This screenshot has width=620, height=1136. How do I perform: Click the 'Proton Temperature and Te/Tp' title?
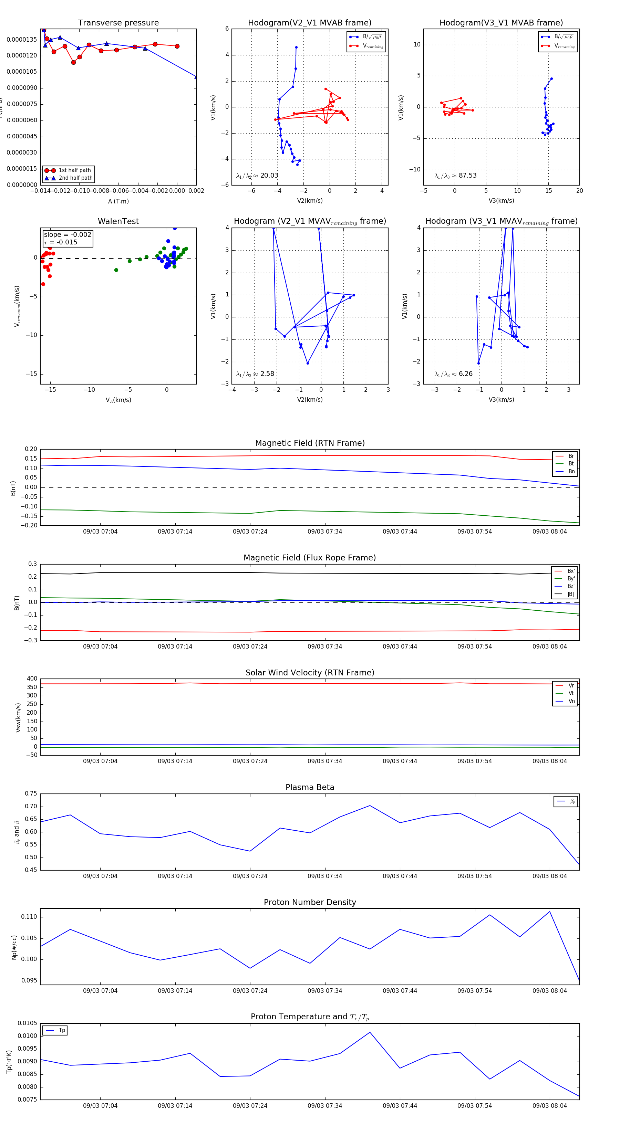pyautogui.click(x=310, y=1017)
